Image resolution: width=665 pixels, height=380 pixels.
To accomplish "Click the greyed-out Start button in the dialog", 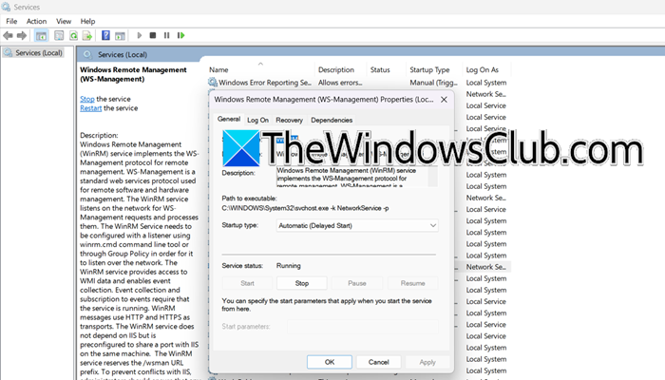I will point(247,283).
